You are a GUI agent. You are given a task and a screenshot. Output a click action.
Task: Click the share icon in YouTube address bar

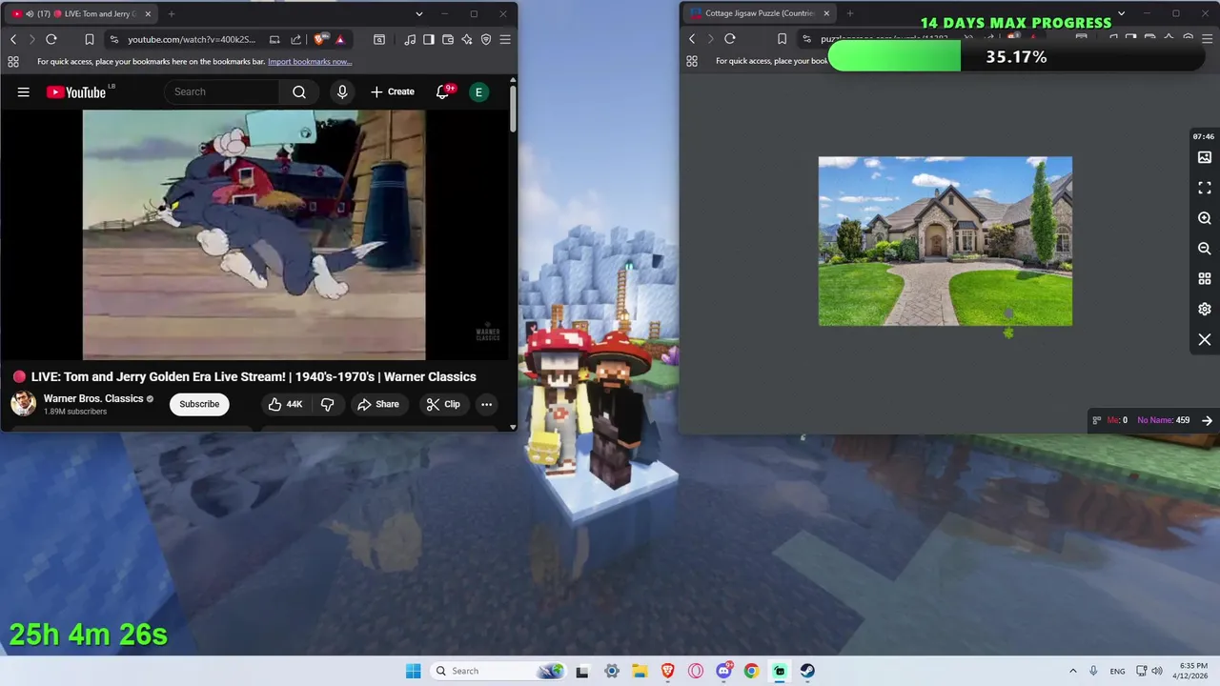(x=295, y=39)
